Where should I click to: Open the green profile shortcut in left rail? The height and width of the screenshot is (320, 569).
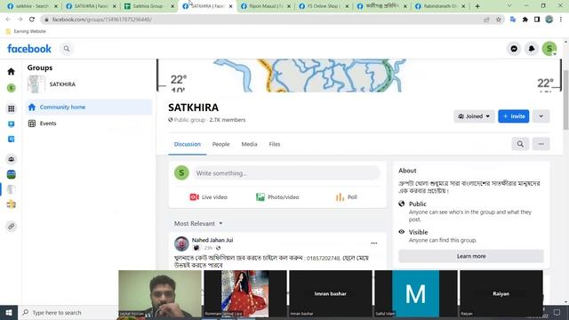click(x=12, y=88)
